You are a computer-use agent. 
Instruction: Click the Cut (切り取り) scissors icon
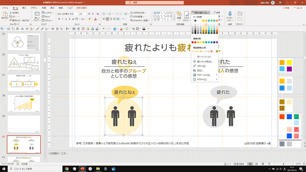[11, 13]
